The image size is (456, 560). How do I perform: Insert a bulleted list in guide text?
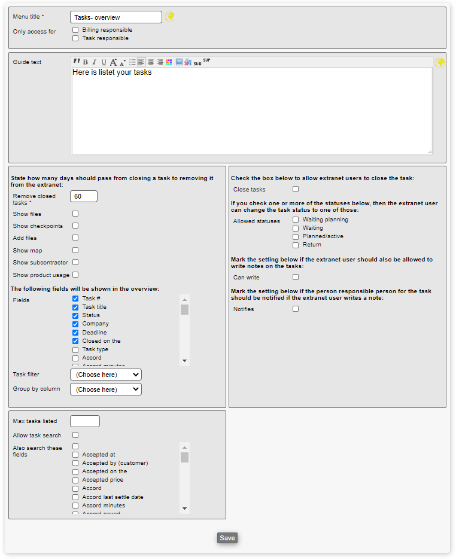132,62
